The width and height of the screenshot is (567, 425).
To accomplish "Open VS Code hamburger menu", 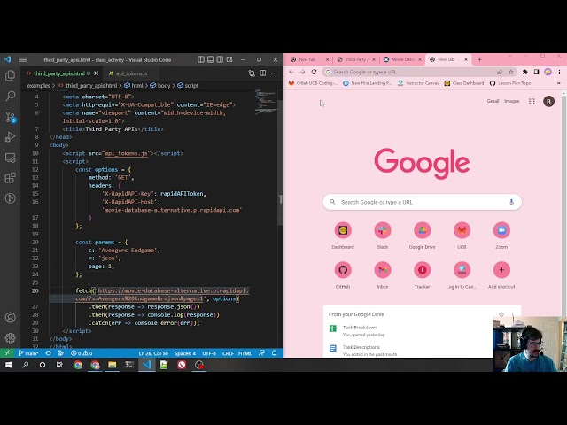I will [23, 59].
